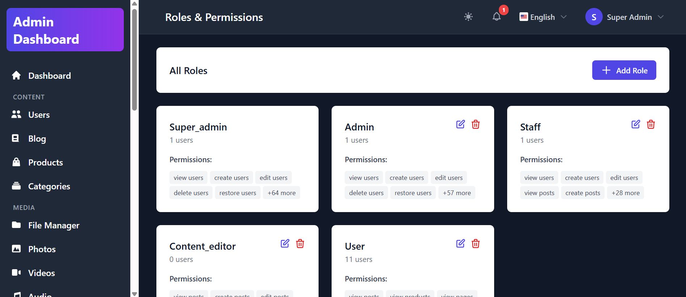The image size is (686, 297).
Task: Show Admin's +57 more permissions
Action: [x=456, y=193]
